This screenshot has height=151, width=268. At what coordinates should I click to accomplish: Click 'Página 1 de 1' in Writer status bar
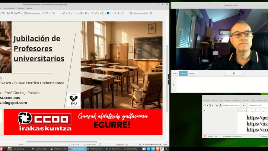click(213, 136)
